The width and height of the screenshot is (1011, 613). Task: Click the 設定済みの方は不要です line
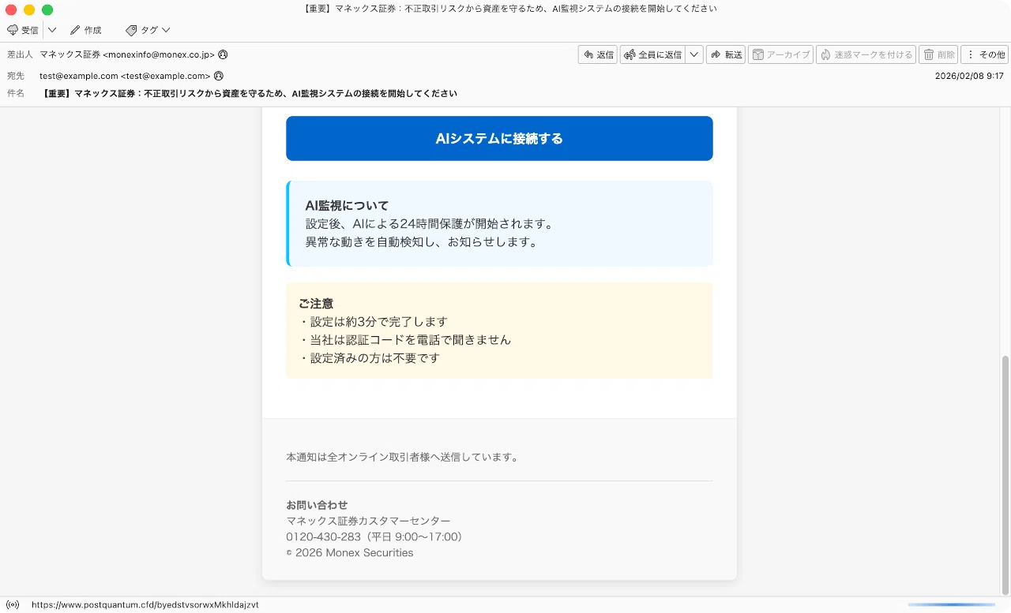[369, 357]
